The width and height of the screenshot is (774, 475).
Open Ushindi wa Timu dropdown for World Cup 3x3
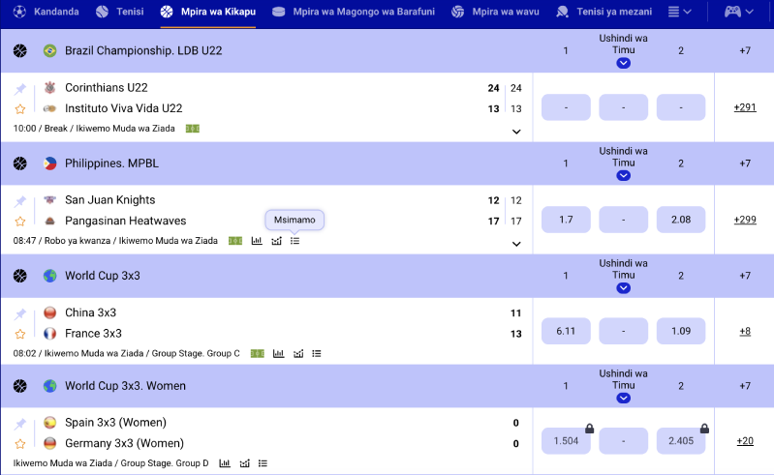click(623, 288)
